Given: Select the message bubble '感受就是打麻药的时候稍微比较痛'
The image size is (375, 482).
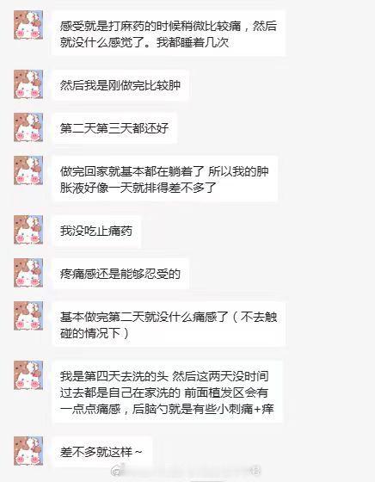Looking at the screenshot, I should point(169,34).
